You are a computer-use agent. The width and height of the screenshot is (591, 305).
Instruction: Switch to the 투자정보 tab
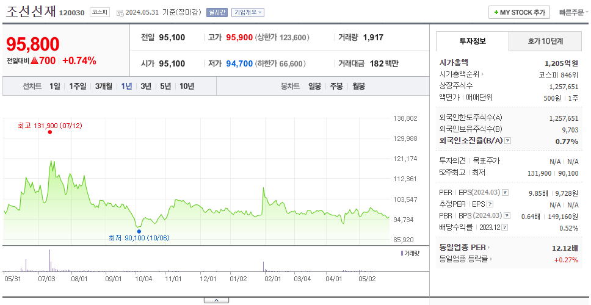[x=473, y=41]
